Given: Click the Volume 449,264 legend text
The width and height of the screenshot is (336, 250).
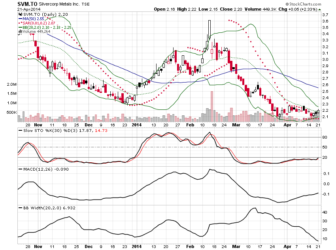Looking at the screenshot, I should [36, 32].
